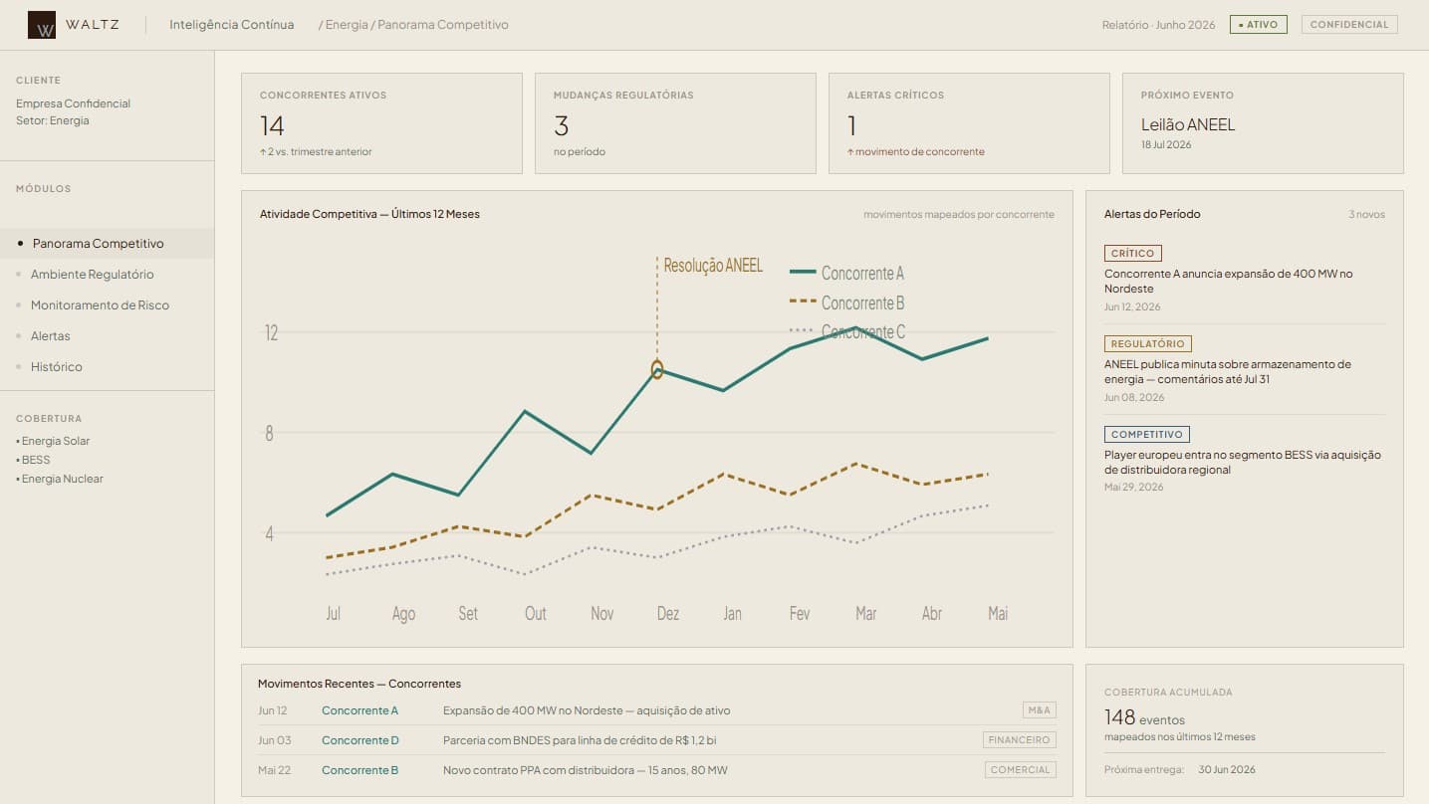Click 'Parceria com BNDES' row text
The image size is (1429, 804).
pos(580,740)
